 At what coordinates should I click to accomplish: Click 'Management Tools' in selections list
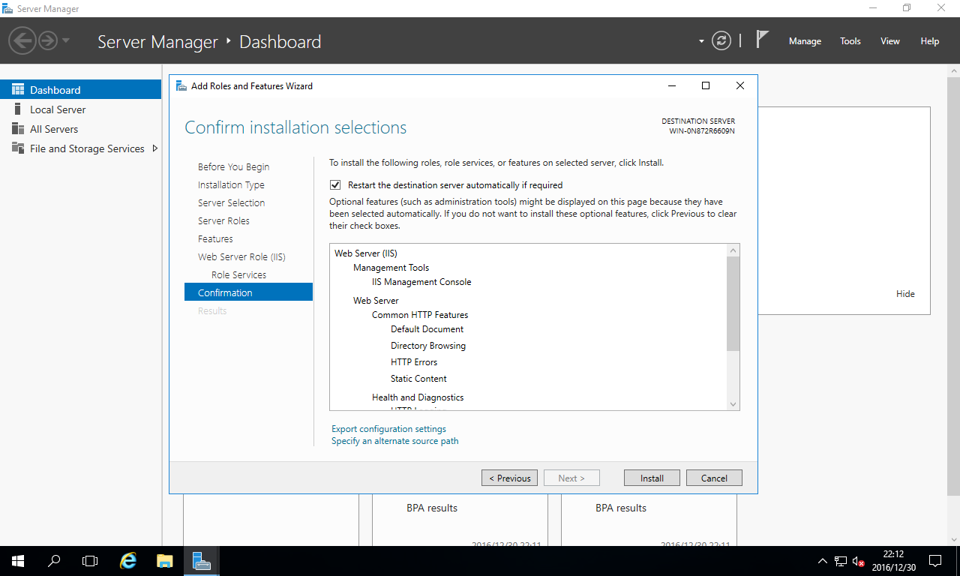point(391,268)
